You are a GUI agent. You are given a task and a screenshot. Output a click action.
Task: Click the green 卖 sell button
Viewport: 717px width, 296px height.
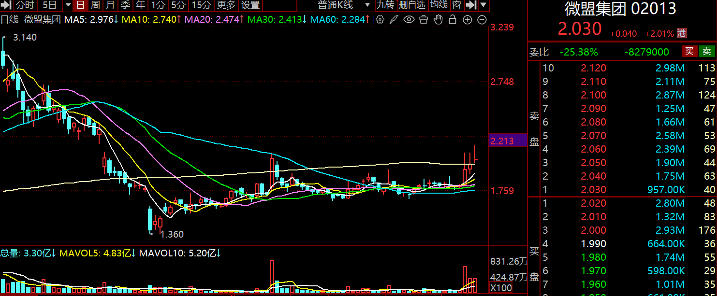point(707,52)
